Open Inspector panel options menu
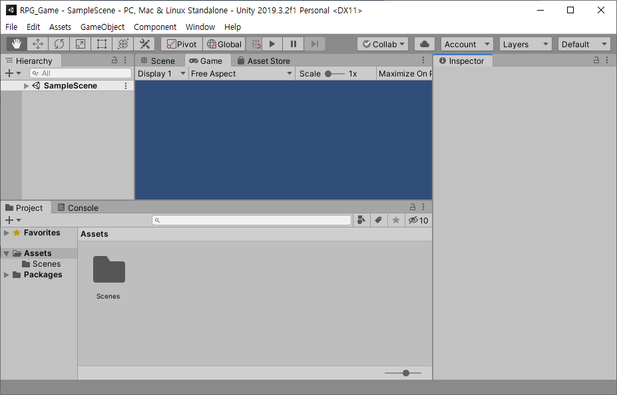 tap(607, 60)
